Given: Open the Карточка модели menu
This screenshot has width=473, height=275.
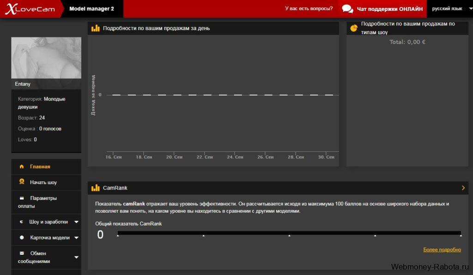Looking at the screenshot, I should point(46,238).
